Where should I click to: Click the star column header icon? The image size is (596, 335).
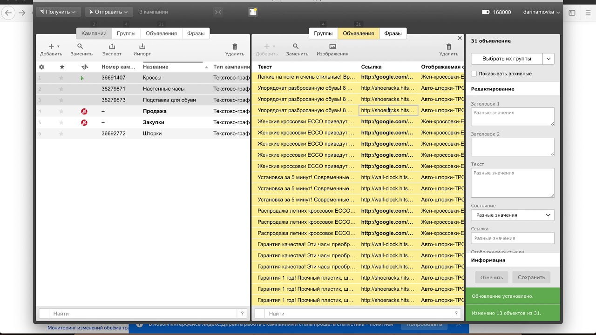click(x=62, y=67)
